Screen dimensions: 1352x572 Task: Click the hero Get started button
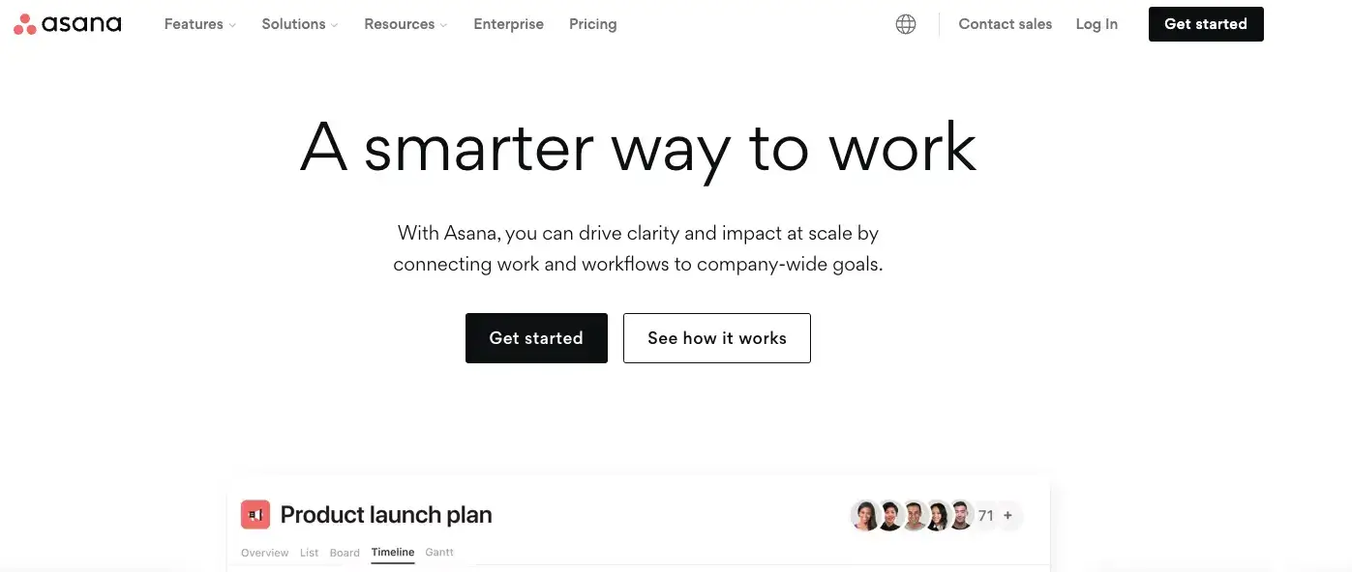point(536,337)
